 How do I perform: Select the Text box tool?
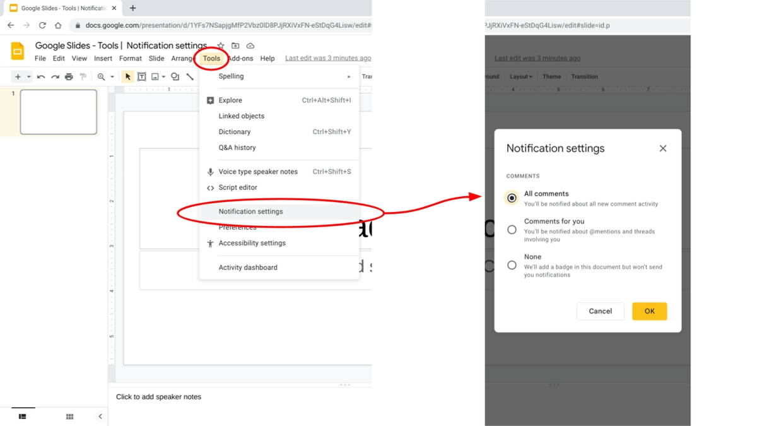(x=143, y=76)
